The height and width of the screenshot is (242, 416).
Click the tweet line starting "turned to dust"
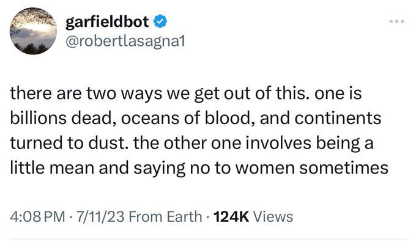(191, 144)
